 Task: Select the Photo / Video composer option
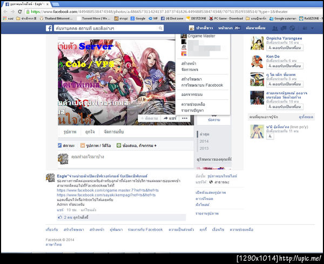tap(96, 145)
